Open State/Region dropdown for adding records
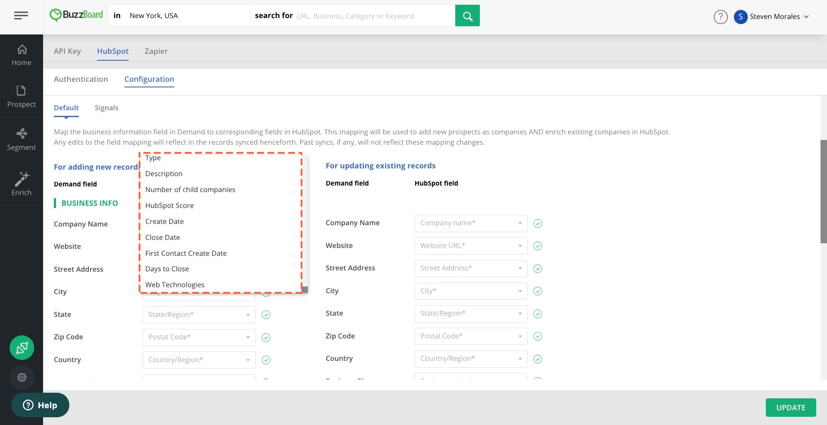 pyautogui.click(x=199, y=315)
